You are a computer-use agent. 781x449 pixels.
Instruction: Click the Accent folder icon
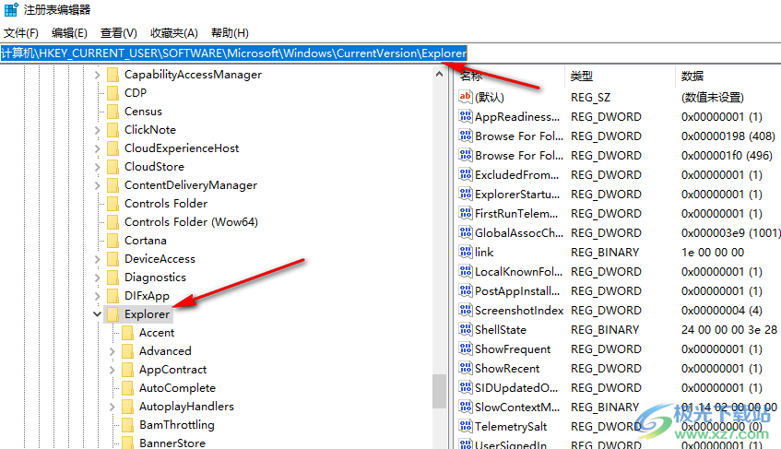[x=127, y=333]
